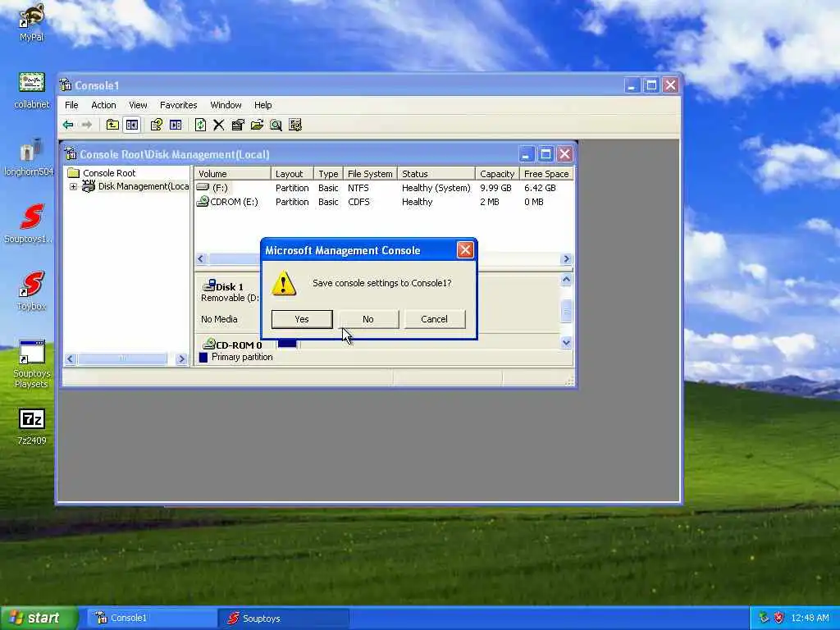Click the magnifying glass icon in toolbar
The height and width of the screenshot is (630, 840).
(276, 125)
